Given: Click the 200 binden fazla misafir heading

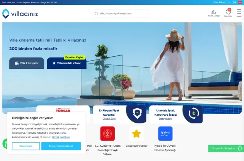Looking at the screenshot, I should click(x=33, y=49).
